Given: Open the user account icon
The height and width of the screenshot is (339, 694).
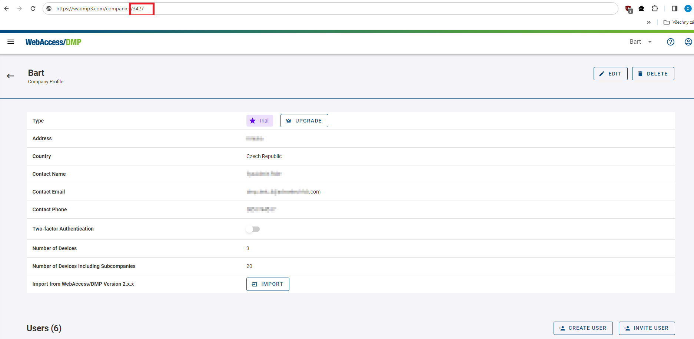Looking at the screenshot, I should click(x=688, y=42).
